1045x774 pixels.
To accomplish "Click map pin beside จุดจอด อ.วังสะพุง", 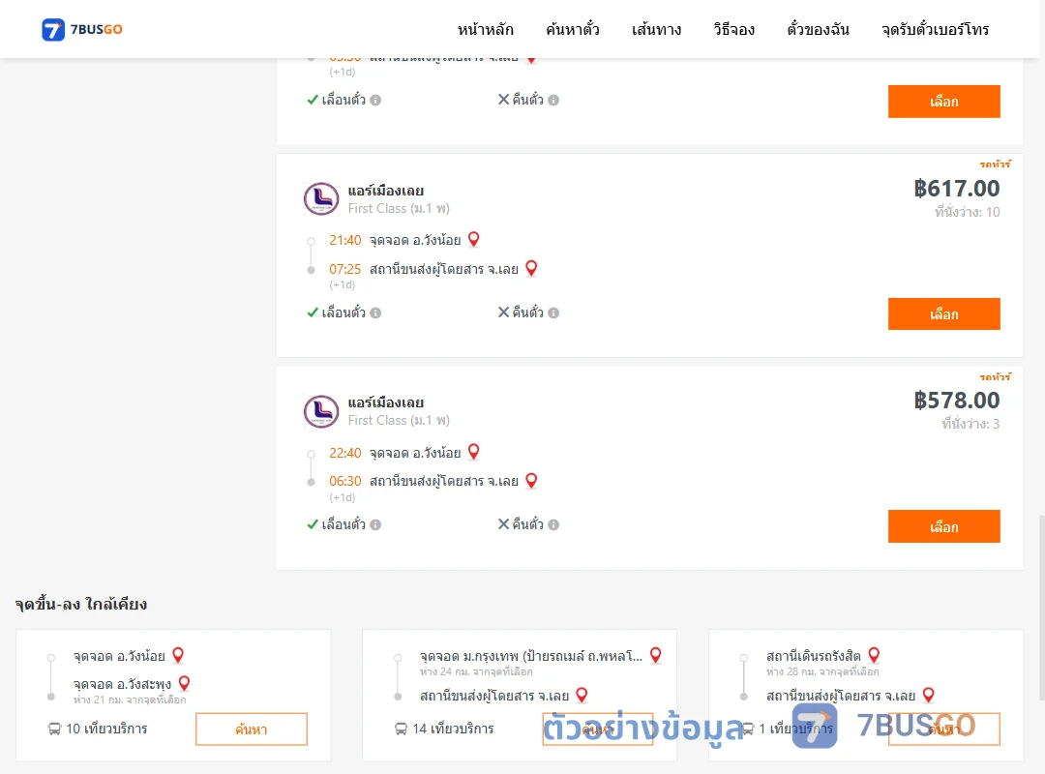I will pyautogui.click(x=185, y=683).
